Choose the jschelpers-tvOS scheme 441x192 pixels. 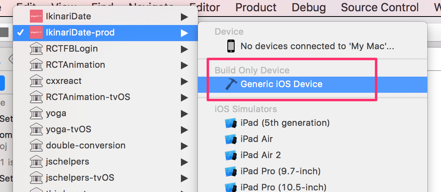[80, 178]
